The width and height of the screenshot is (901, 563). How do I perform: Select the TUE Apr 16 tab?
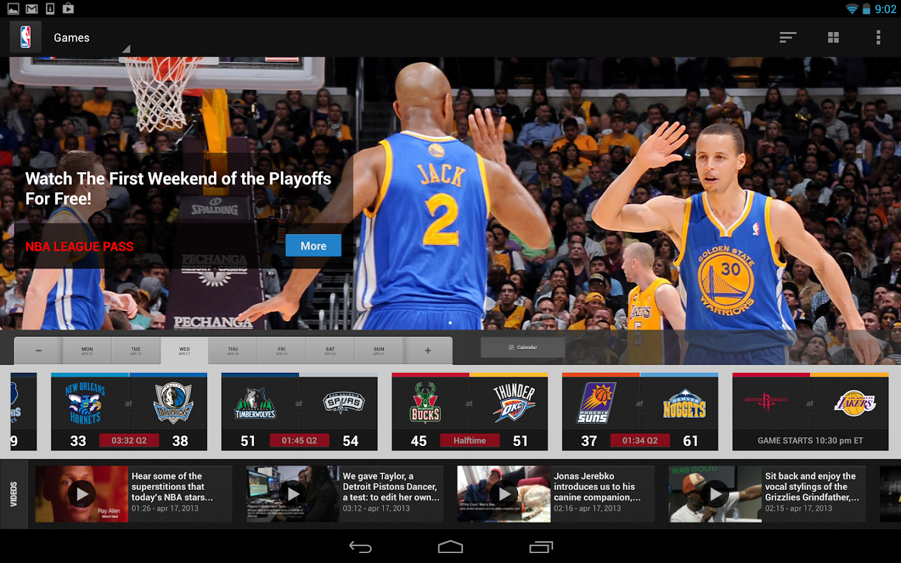click(136, 351)
